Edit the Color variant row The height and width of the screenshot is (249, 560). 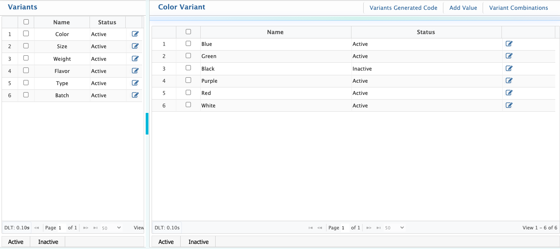[x=135, y=34]
